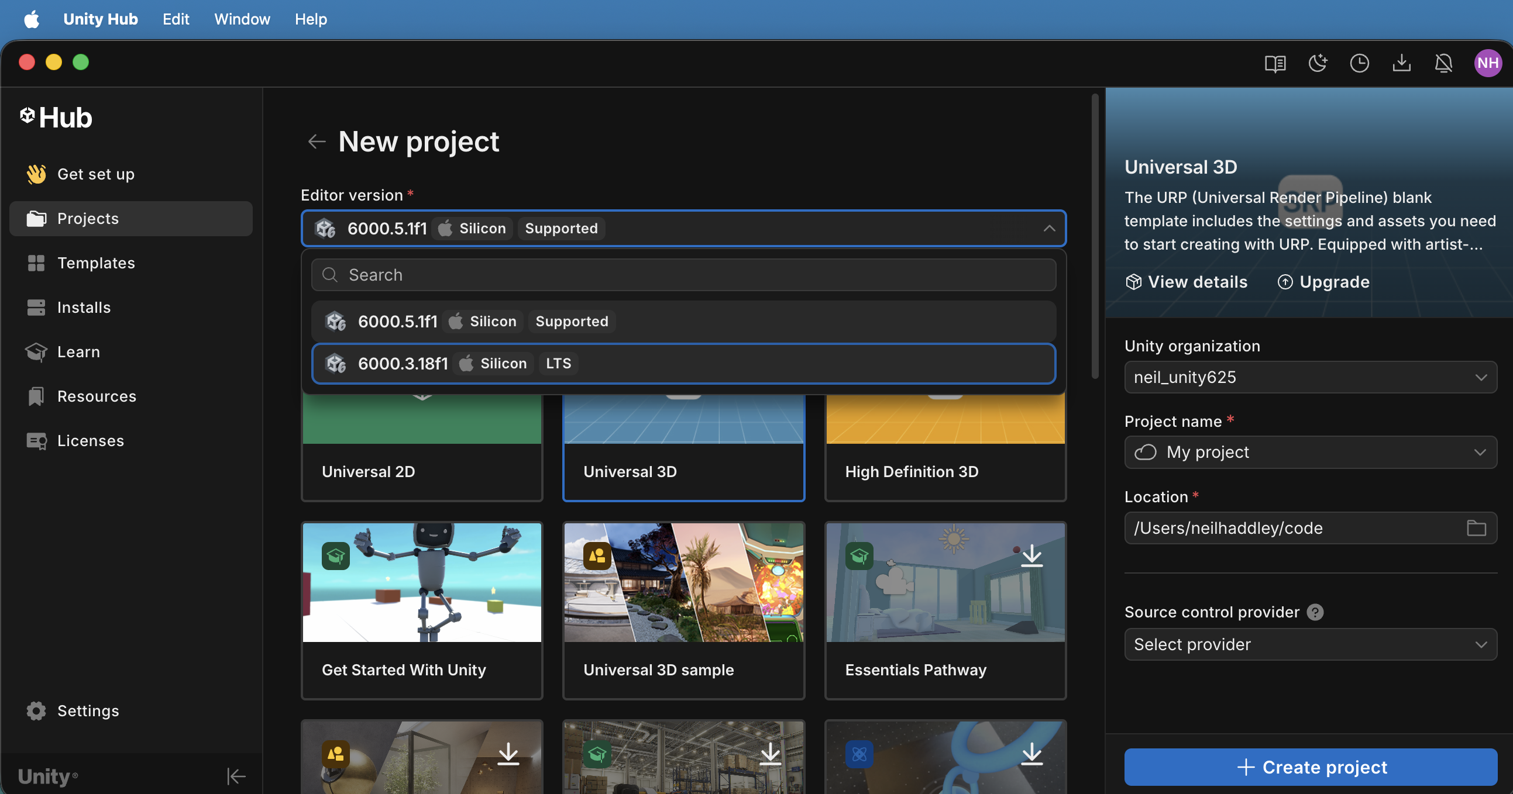Viewport: 1513px width, 794px height.
Task: Click the learning badge on Essentials Pathway
Action: (859, 555)
